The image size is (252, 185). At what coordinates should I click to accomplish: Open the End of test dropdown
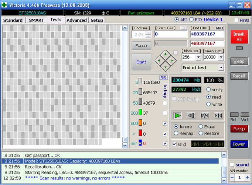click(221, 67)
